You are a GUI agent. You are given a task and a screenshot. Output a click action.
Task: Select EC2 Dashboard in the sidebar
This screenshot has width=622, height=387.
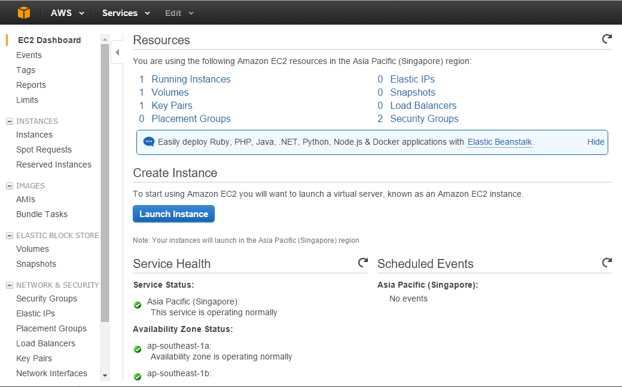(49, 40)
